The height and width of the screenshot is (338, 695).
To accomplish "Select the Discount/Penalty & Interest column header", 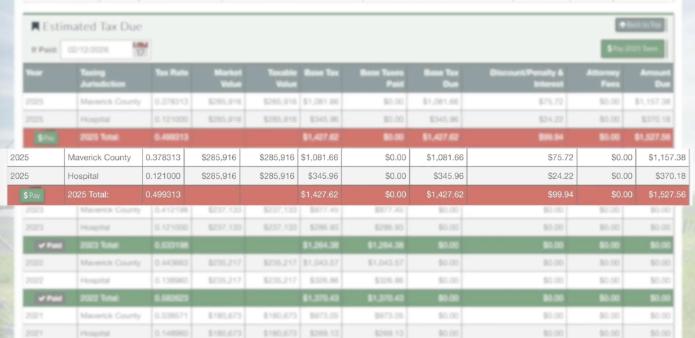I will pos(527,78).
